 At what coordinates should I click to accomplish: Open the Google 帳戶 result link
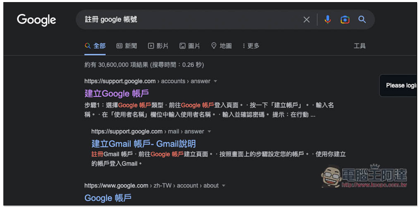tap(108, 198)
